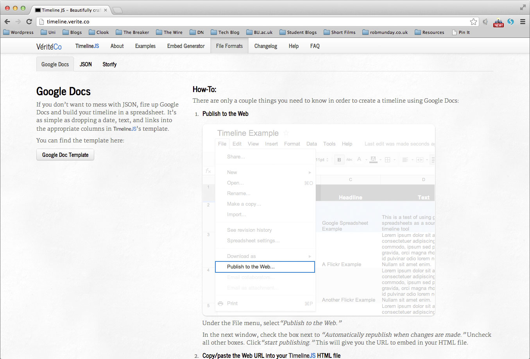The image size is (530, 359).
Task: Open the Uni bookmarks folder
Action: pos(48,32)
